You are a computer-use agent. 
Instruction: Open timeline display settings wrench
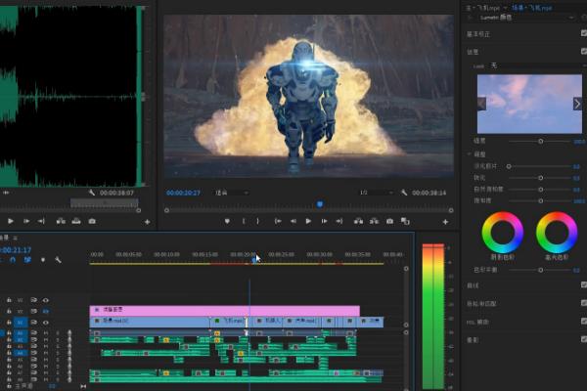point(58,259)
